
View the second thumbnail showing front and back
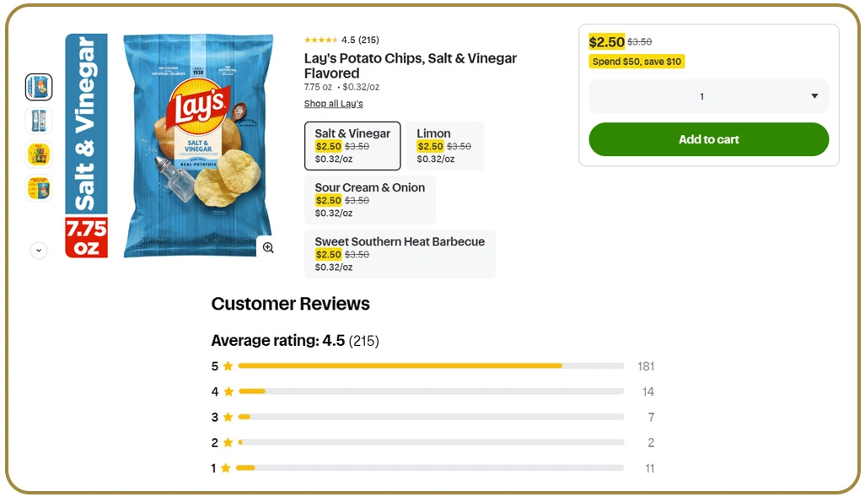coord(39,121)
